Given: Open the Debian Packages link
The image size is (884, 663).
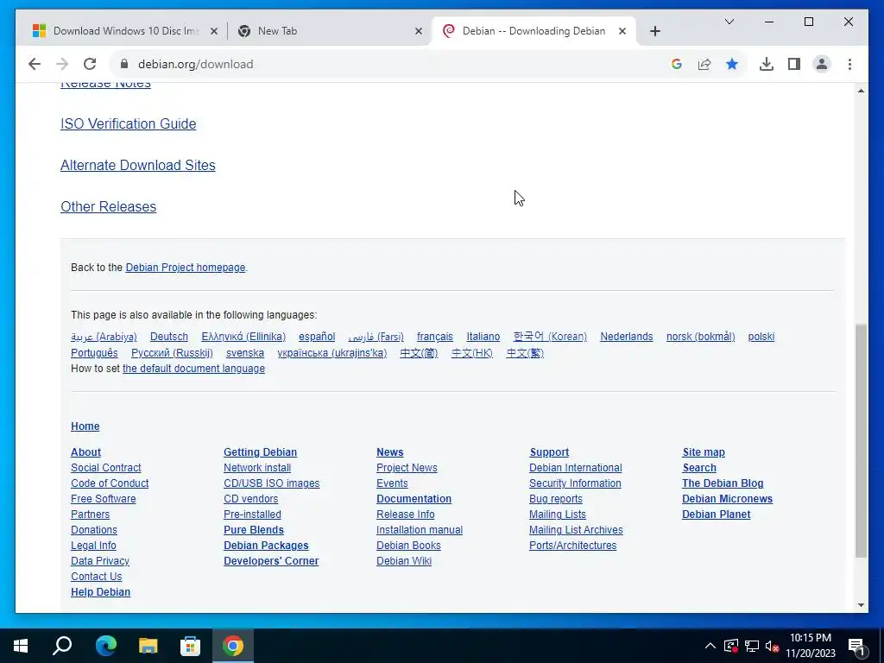Looking at the screenshot, I should pyautogui.click(x=266, y=546).
